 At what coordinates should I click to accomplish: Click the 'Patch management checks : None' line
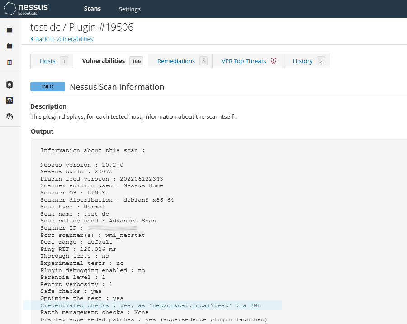(x=95, y=312)
